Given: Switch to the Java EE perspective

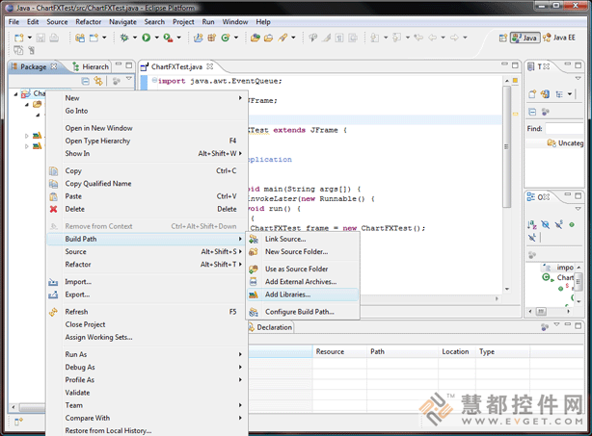Looking at the screenshot, I should click(559, 38).
